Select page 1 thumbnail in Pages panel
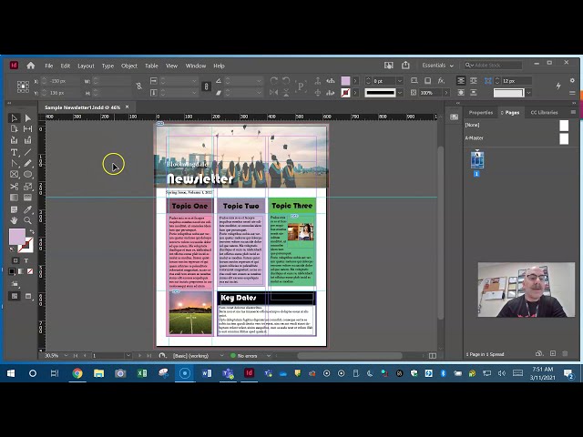 [476, 160]
